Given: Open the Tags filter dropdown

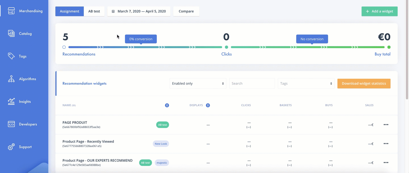Looking at the screenshot, I should click(x=306, y=84).
